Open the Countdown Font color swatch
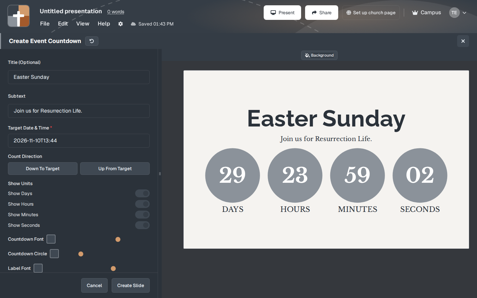 (51, 239)
